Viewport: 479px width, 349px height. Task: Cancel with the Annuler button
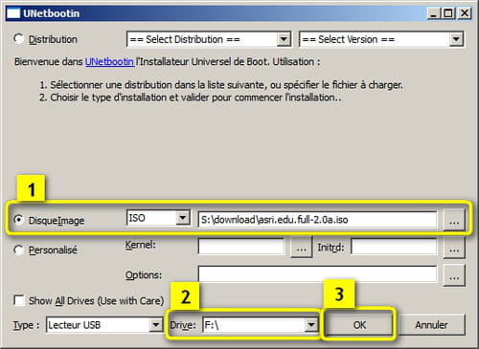(431, 325)
